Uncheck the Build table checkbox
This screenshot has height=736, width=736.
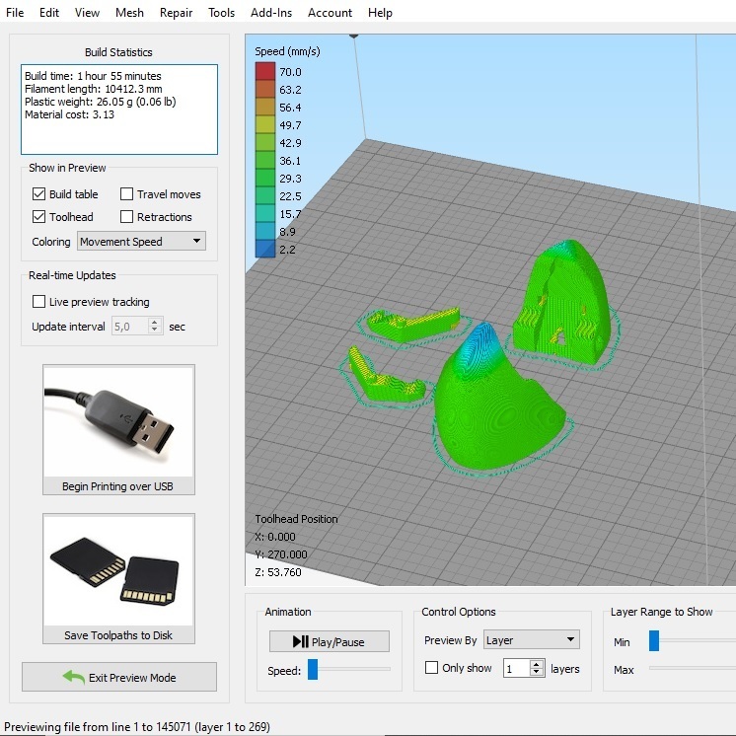[38, 193]
